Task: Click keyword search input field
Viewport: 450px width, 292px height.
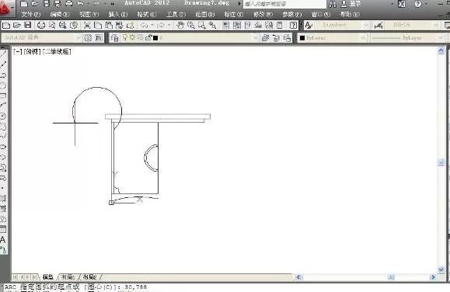Action: tap(284, 4)
